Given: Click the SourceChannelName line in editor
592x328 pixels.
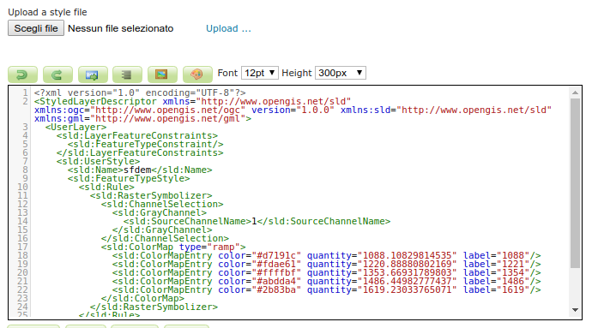Looking at the screenshot, I should tap(257, 221).
